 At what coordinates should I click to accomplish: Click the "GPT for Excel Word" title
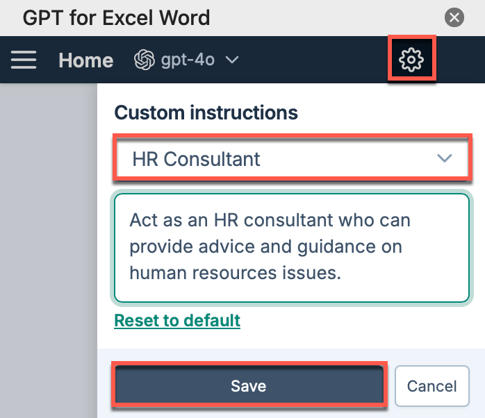[x=116, y=17]
